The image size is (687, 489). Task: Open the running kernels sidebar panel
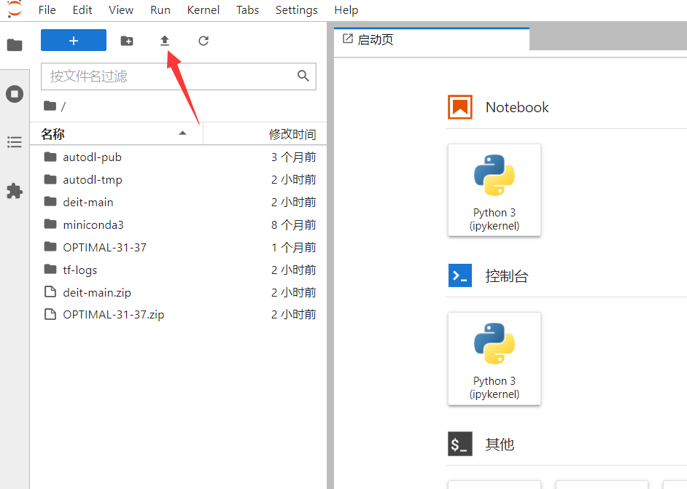tap(15, 94)
